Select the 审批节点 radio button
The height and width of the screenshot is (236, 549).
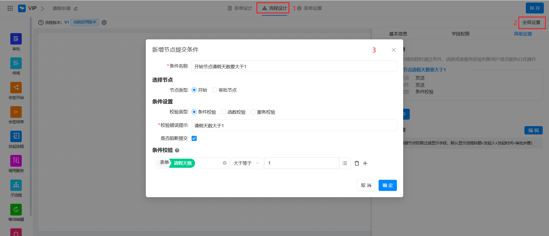click(x=215, y=90)
